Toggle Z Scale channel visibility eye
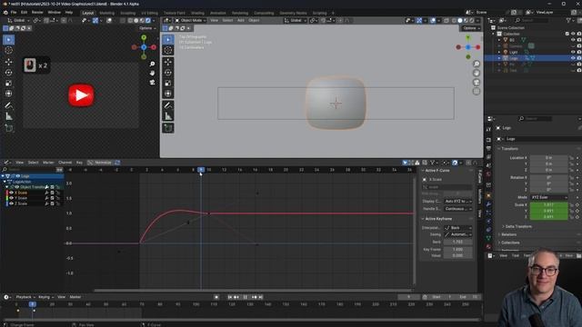This screenshot has height=327, width=582. coord(11,203)
